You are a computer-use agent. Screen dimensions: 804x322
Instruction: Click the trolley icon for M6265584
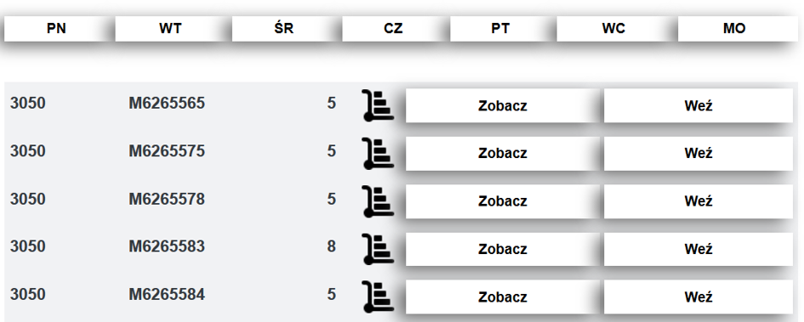[378, 297]
